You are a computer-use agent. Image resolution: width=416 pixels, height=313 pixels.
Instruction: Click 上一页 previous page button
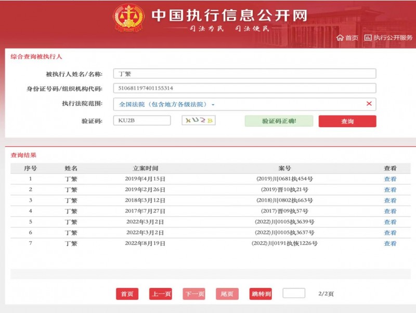coord(160,294)
